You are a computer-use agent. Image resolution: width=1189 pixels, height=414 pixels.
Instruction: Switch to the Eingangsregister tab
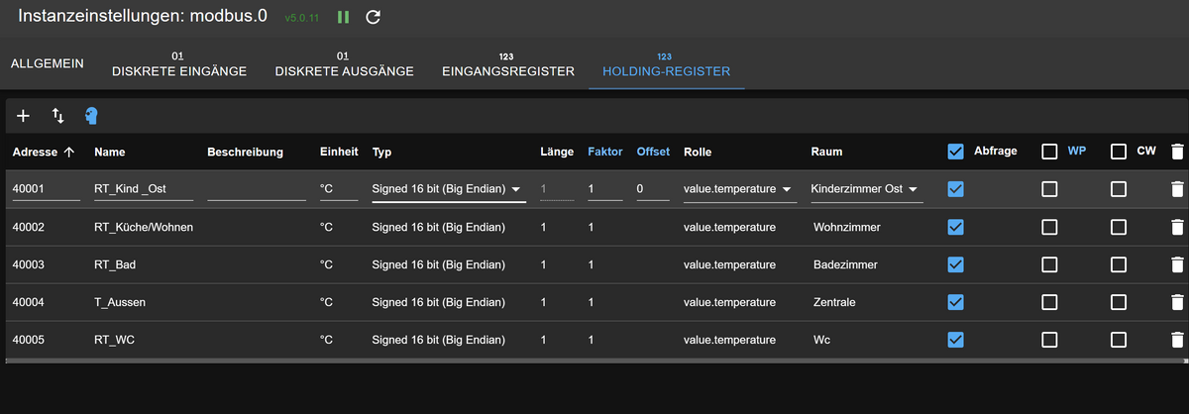click(x=507, y=64)
